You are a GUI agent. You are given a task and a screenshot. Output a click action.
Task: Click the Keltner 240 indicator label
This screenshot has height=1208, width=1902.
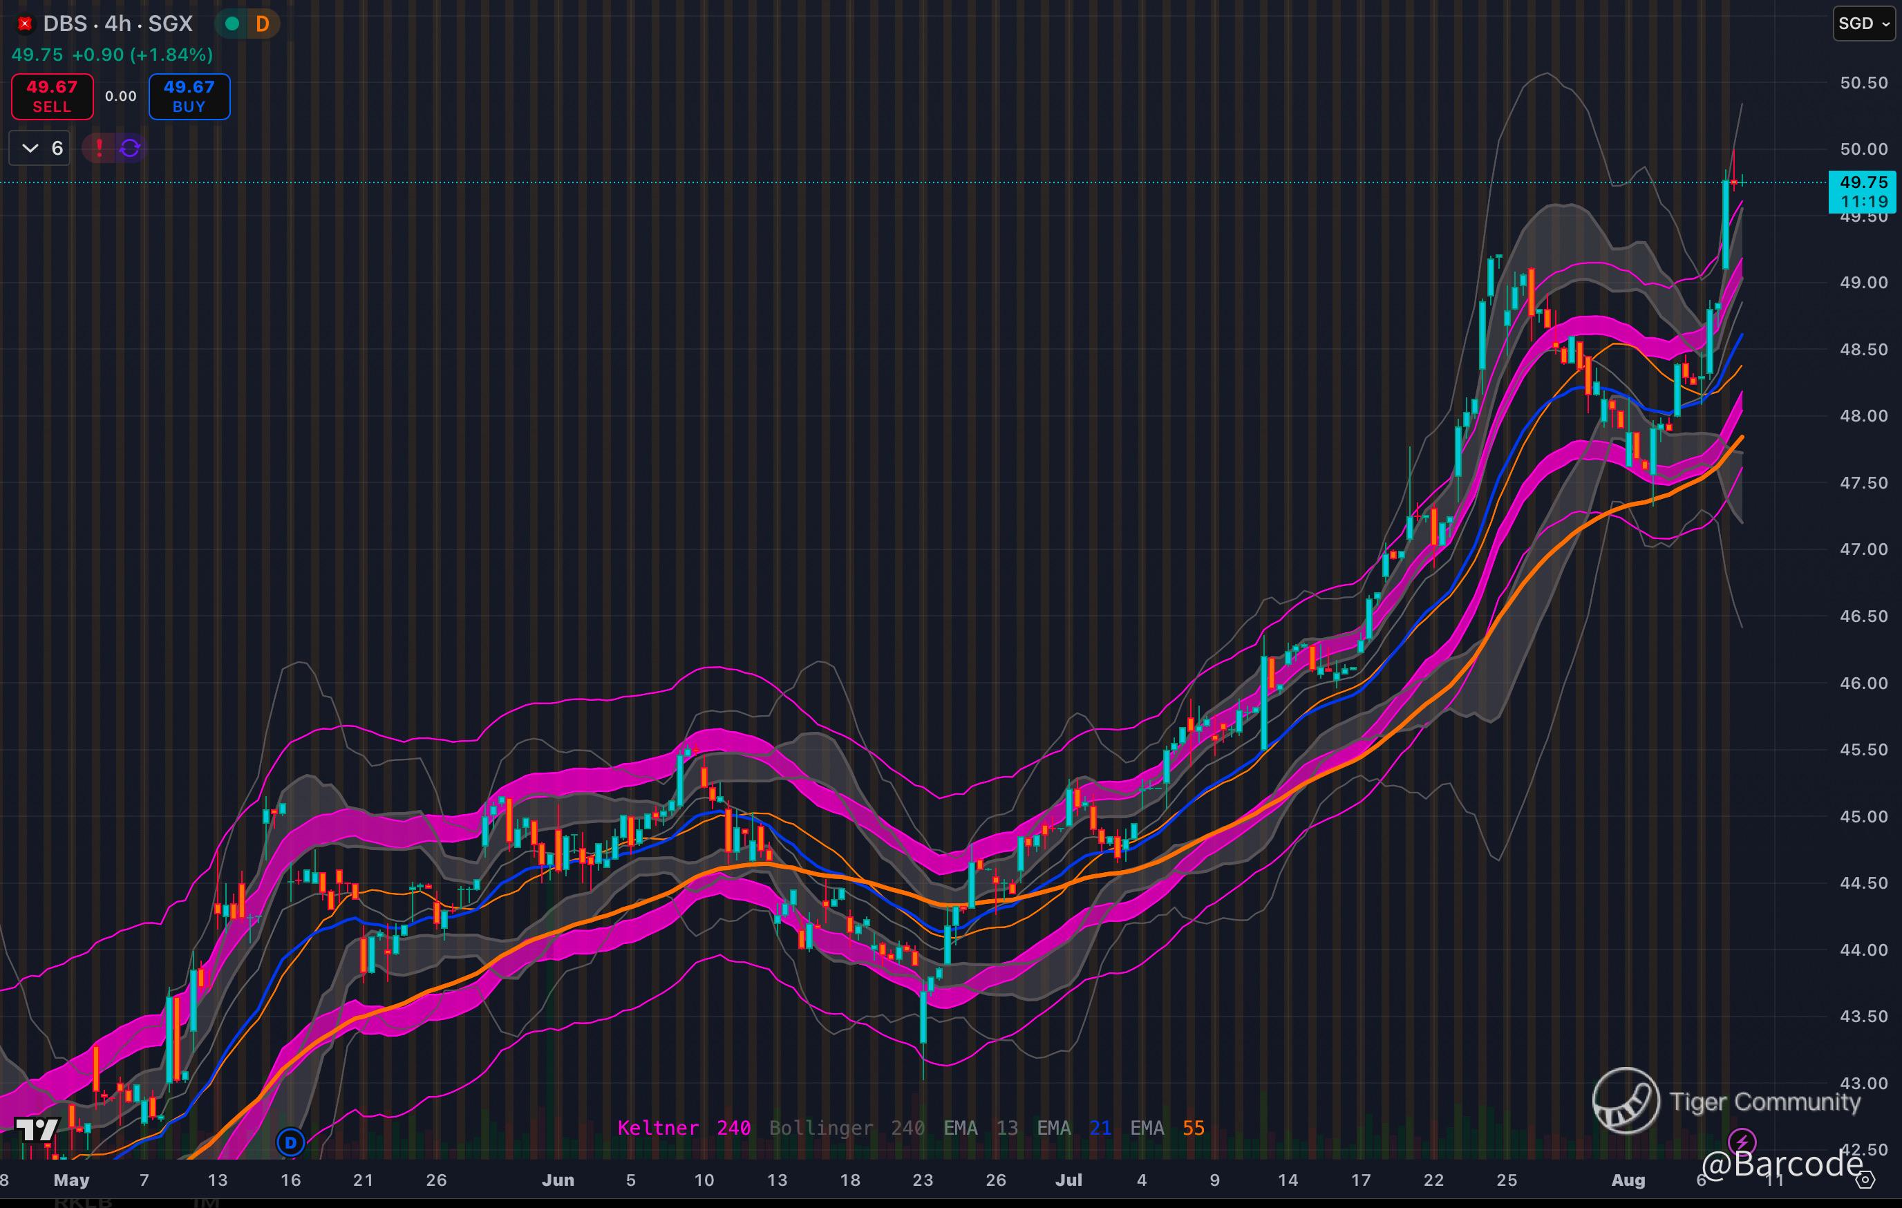pyautogui.click(x=684, y=1129)
